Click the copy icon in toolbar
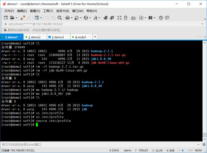The image size is (207, 153). [47, 18]
